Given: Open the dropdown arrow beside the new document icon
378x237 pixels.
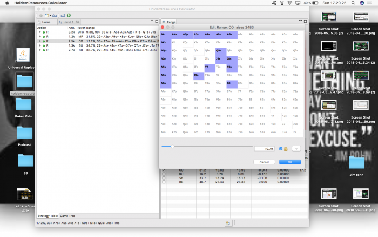Looking at the screenshot, I should tap(50, 16).
